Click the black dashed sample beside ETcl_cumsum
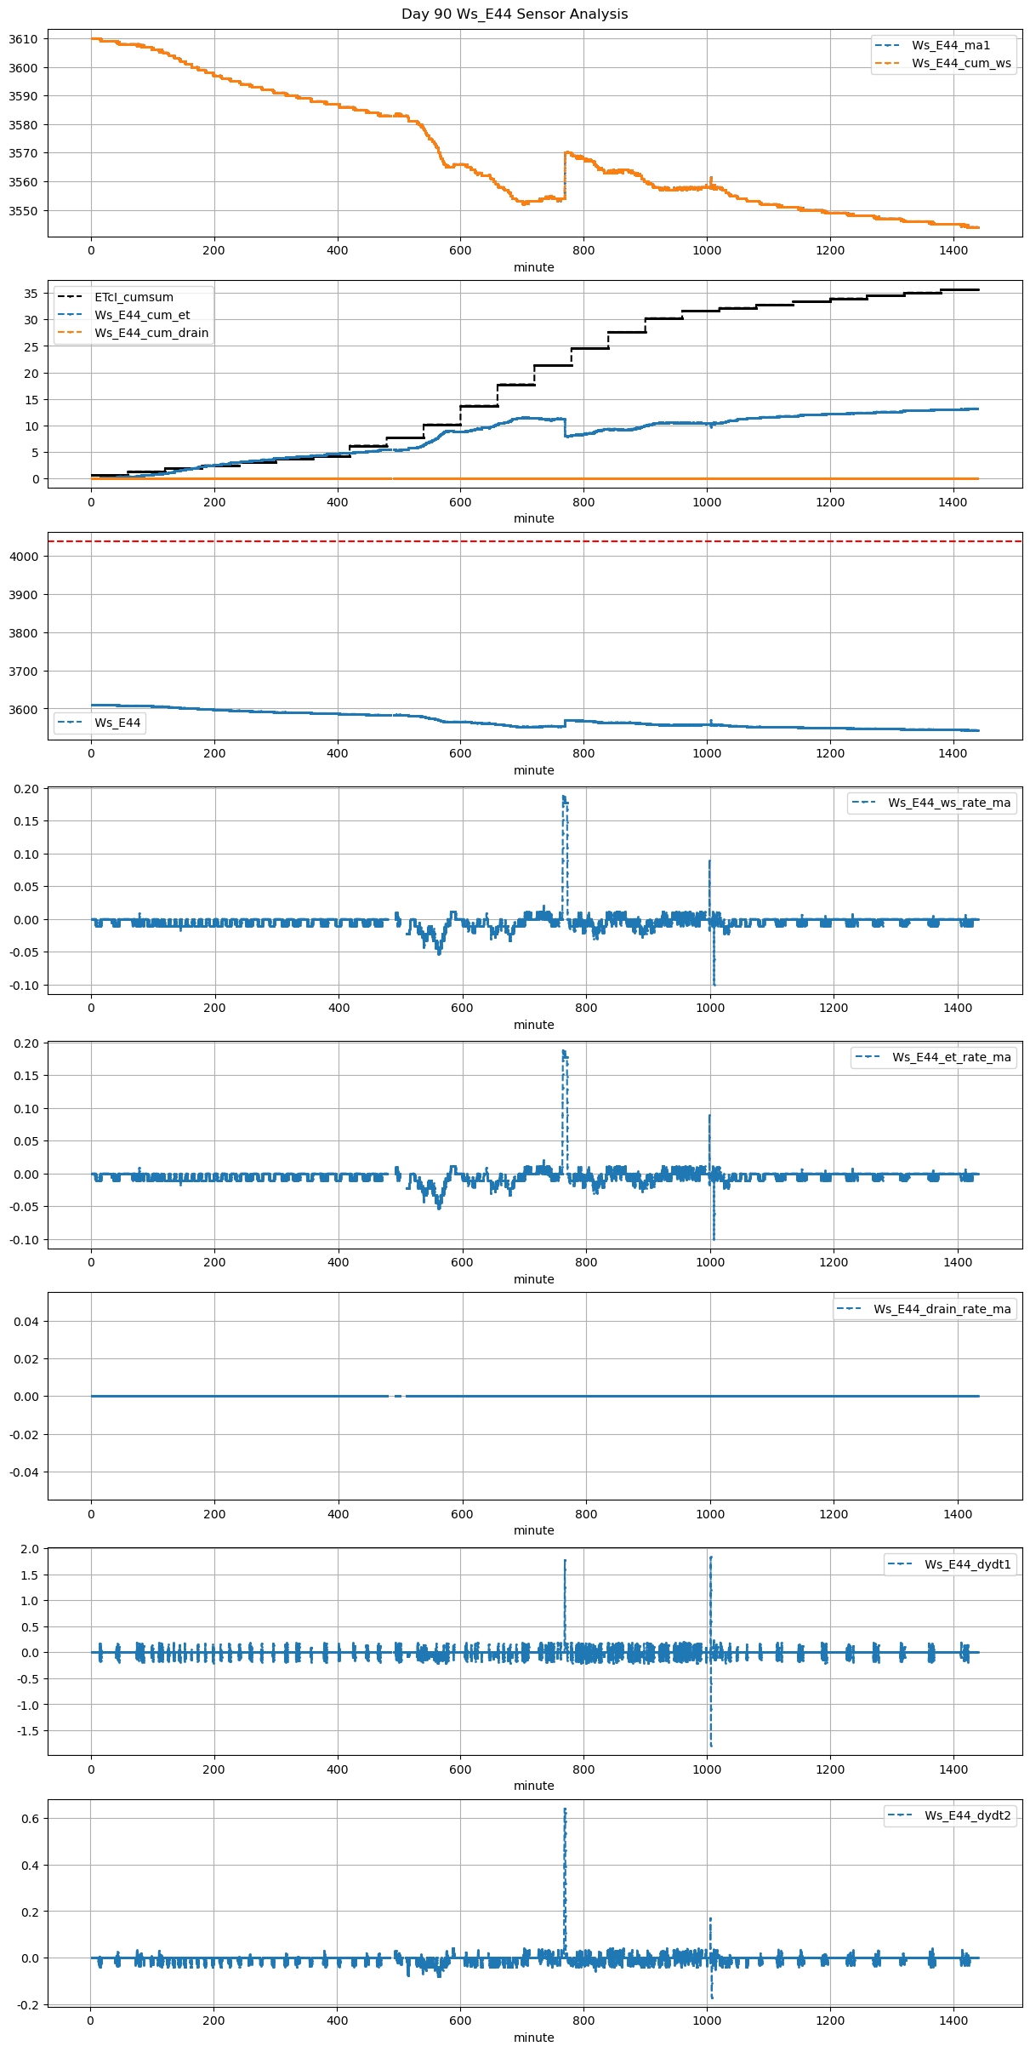The width and height of the screenshot is (1030, 2052). tap(70, 298)
